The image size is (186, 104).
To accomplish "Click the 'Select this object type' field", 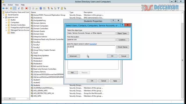I will [91, 33].
